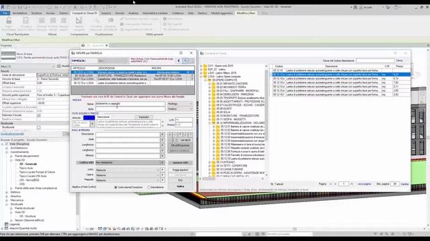This screenshot has width=430, height=241.
Task: Click the Salva button in MISURE dialog
Action: click(180, 186)
